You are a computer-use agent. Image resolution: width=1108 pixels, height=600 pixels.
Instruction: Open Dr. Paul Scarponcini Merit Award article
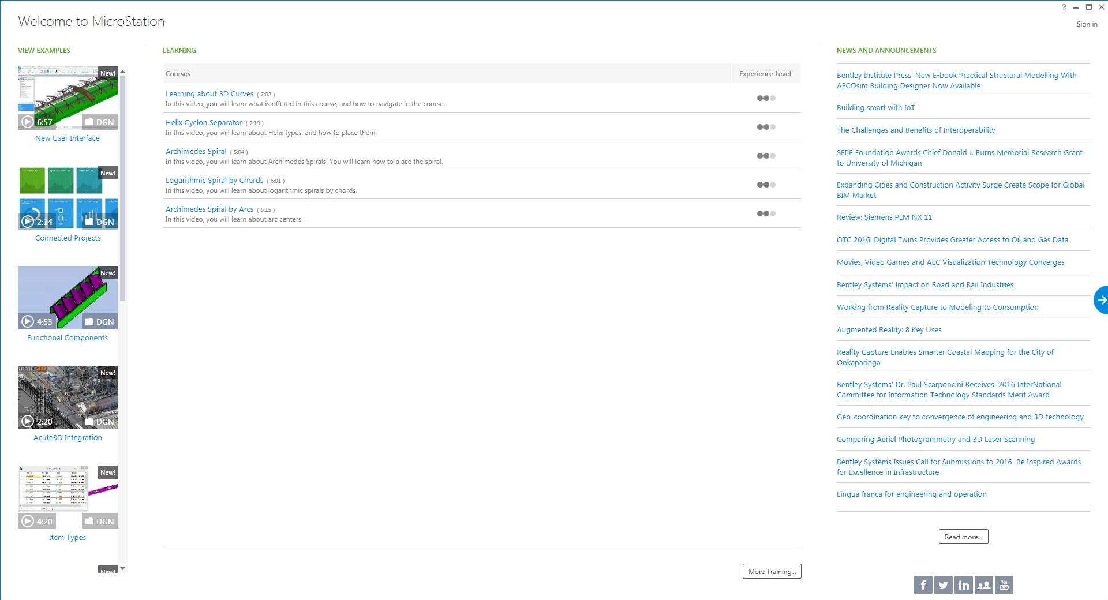[x=949, y=389]
